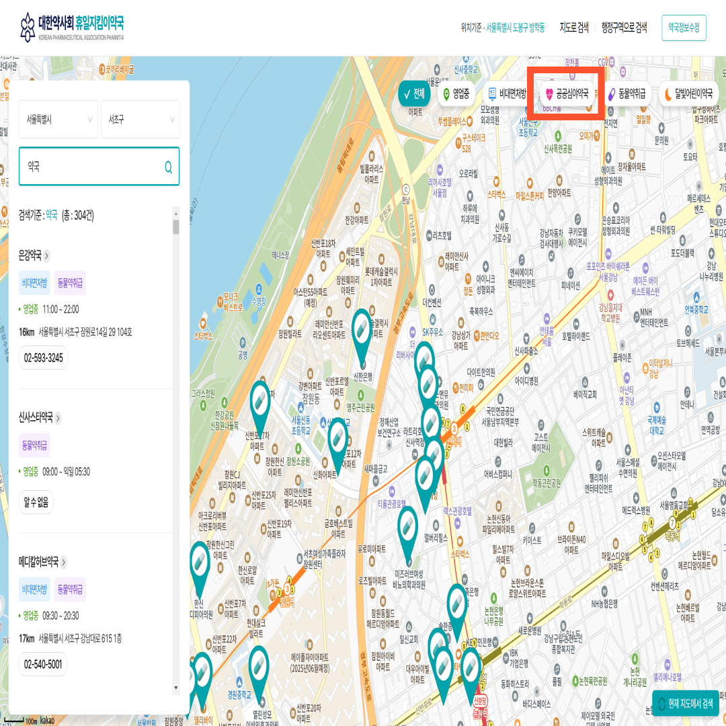Image resolution: width=726 pixels, height=726 pixels.
Task: Enable the 영업중 filter chip
Action: pyautogui.click(x=456, y=94)
